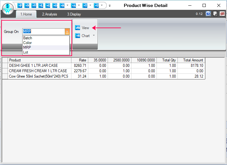Click the P quick access icon

coord(20,6)
